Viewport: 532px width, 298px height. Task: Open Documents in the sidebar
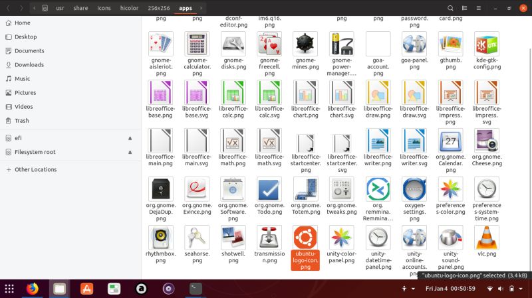pos(70,51)
